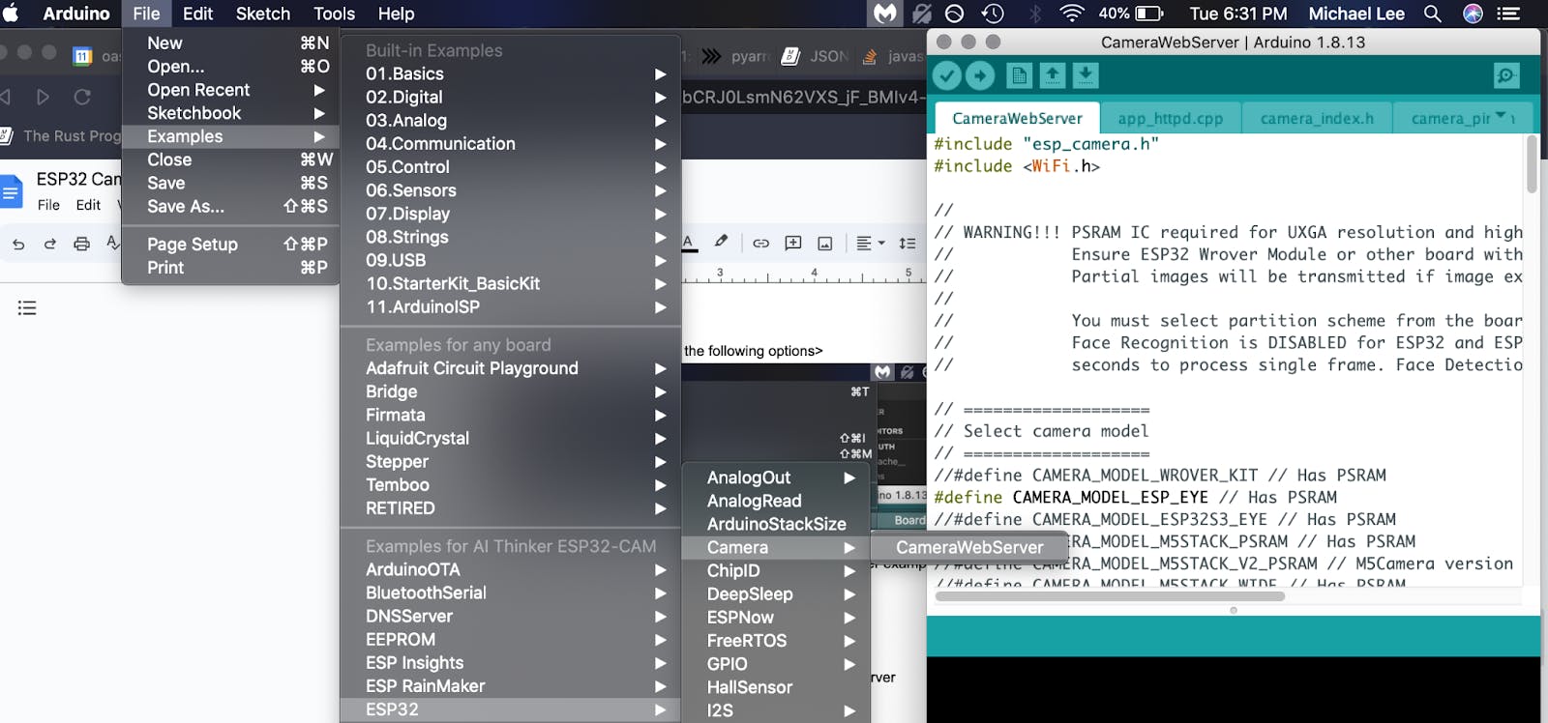Expand Open Recent submenu
Screen dimensions: 1548x723
pyautogui.click(x=231, y=90)
